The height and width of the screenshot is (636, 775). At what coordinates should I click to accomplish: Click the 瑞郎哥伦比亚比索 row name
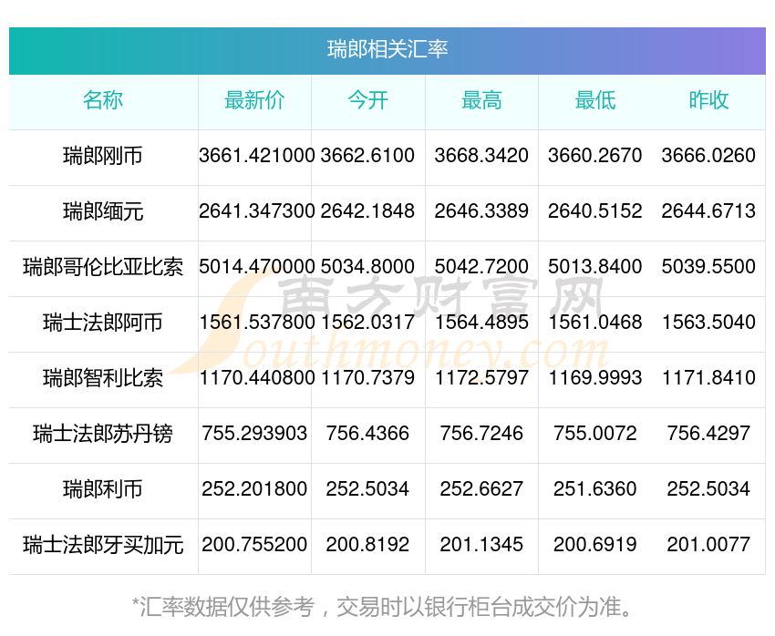(x=103, y=267)
